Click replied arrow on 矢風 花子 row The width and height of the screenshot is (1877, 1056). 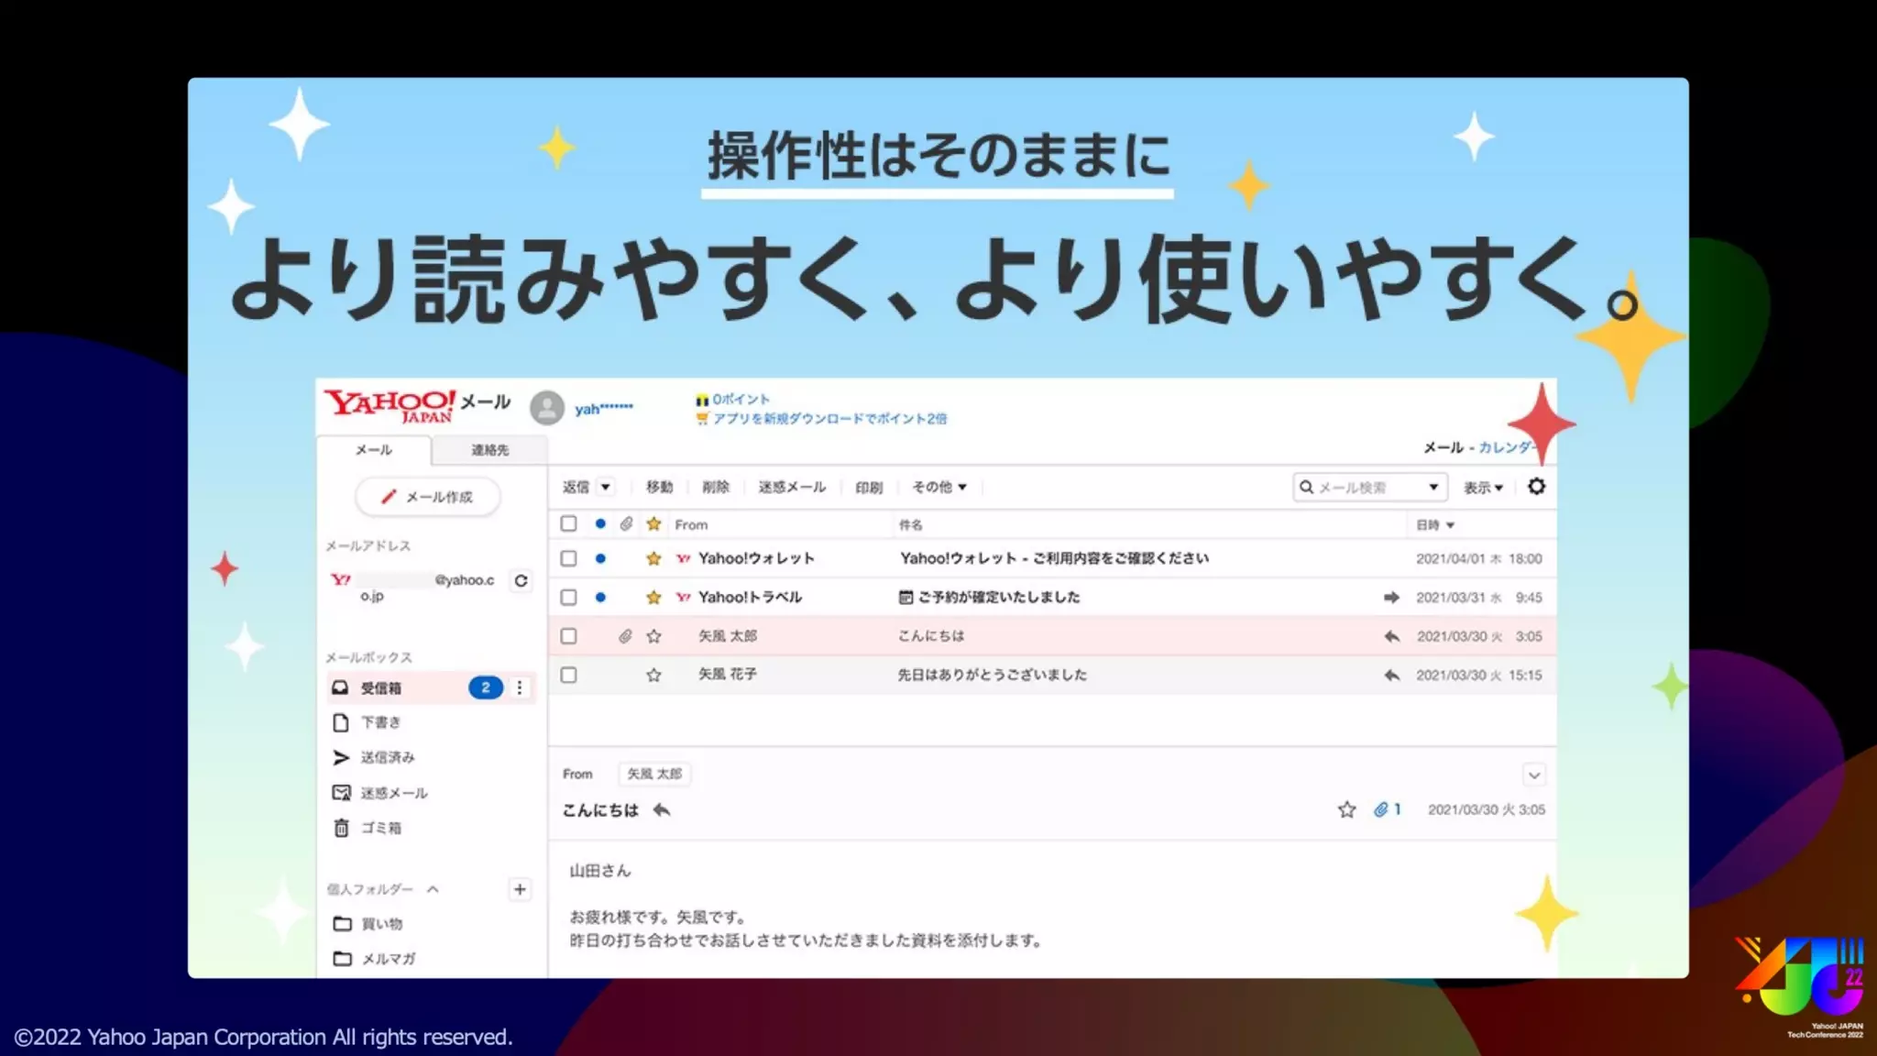tap(1391, 676)
